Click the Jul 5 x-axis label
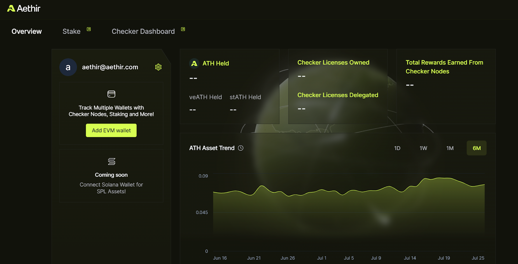The image size is (518, 264). coord(349,258)
